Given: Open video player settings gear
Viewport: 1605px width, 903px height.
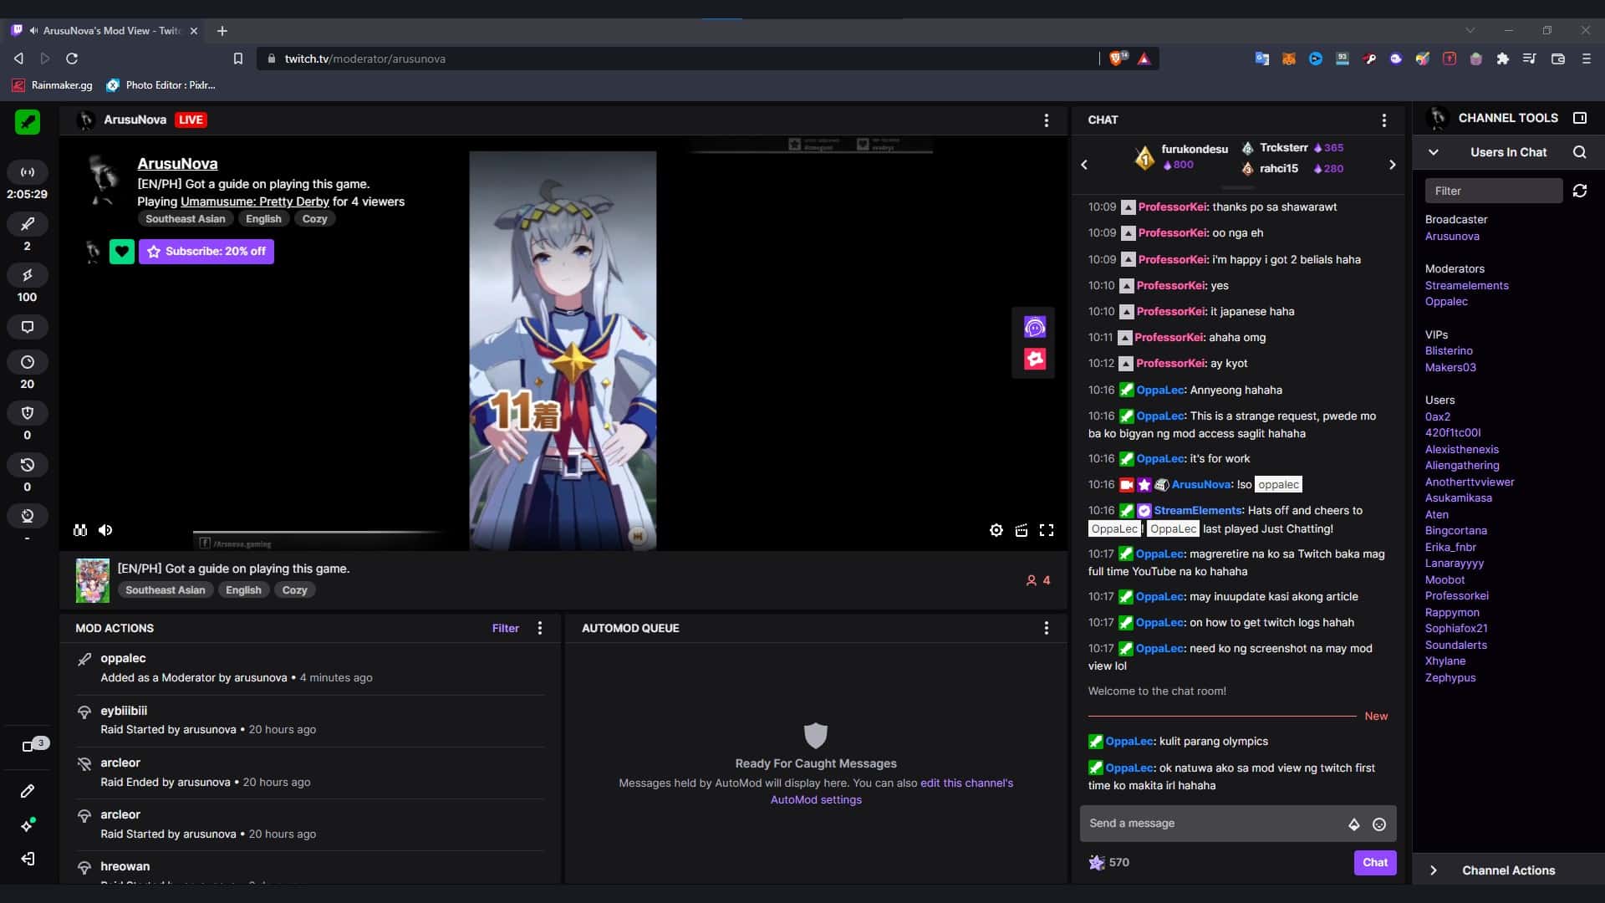Looking at the screenshot, I should (x=996, y=530).
